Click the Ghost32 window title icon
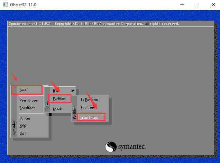The width and height of the screenshot is (220, 163). (x=5, y=4)
